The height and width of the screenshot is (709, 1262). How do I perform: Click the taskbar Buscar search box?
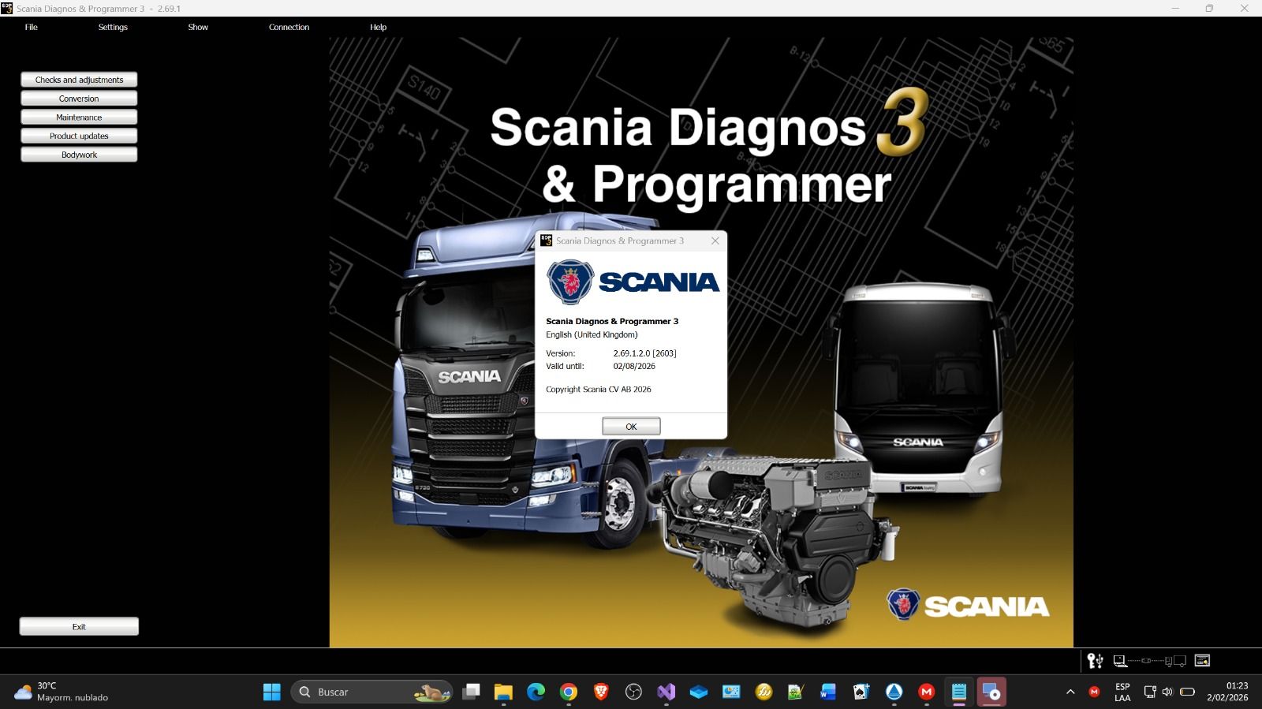(371, 692)
